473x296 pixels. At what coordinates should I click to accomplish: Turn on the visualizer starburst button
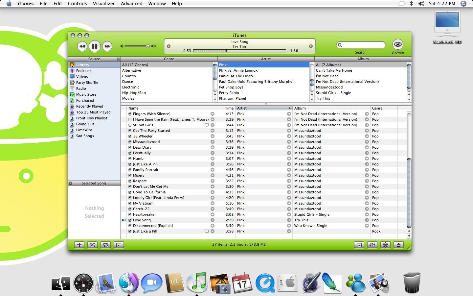[x=385, y=245]
